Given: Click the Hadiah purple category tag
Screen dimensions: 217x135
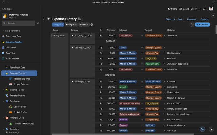Looking at the screenshot, I should click(123, 120).
